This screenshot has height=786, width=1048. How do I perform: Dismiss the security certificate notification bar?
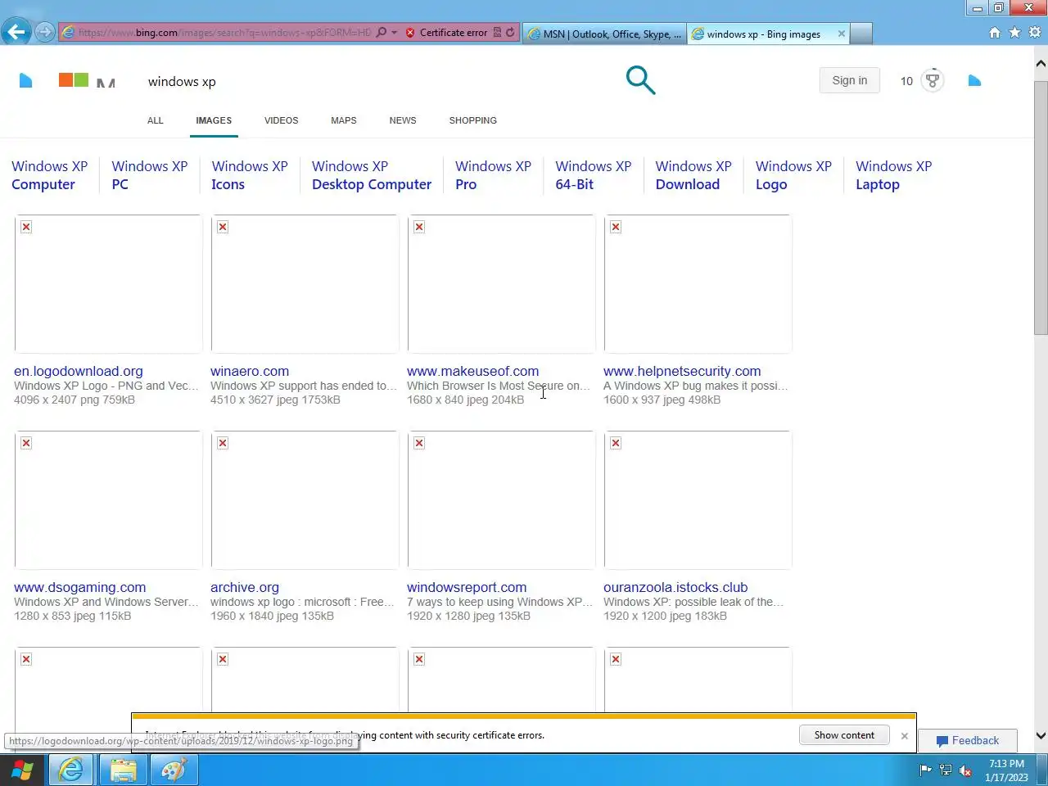click(904, 736)
